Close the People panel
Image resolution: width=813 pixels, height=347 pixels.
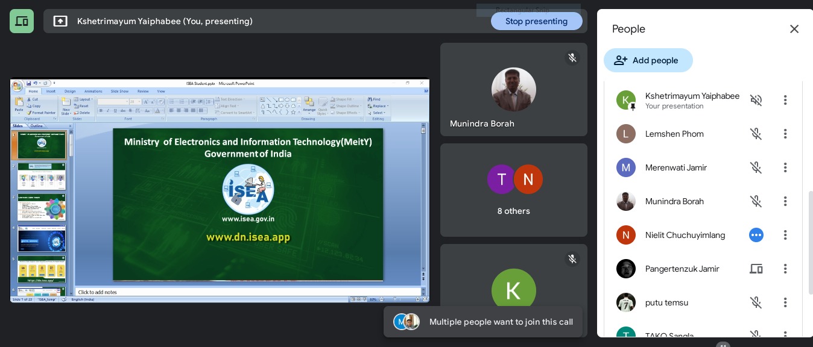(x=794, y=29)
